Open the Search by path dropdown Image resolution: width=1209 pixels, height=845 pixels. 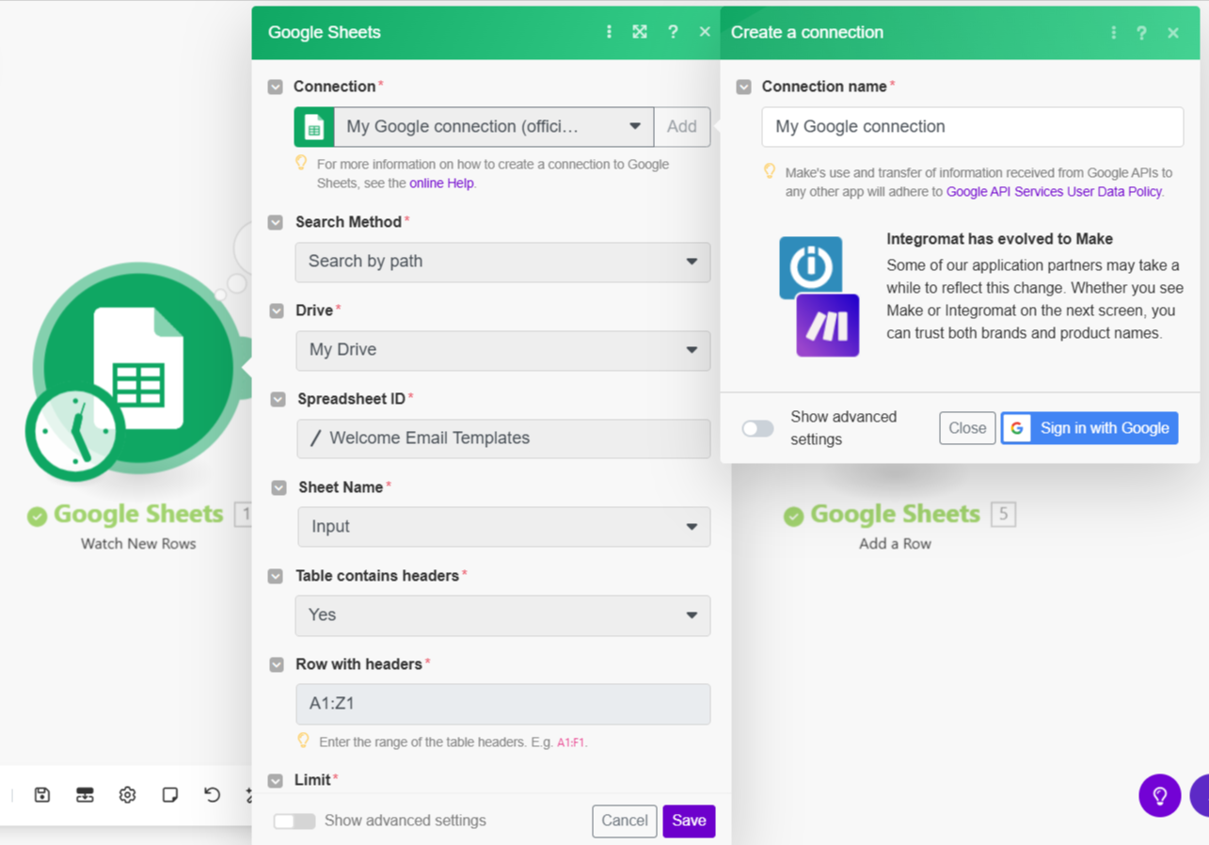[x=502, y=262]
